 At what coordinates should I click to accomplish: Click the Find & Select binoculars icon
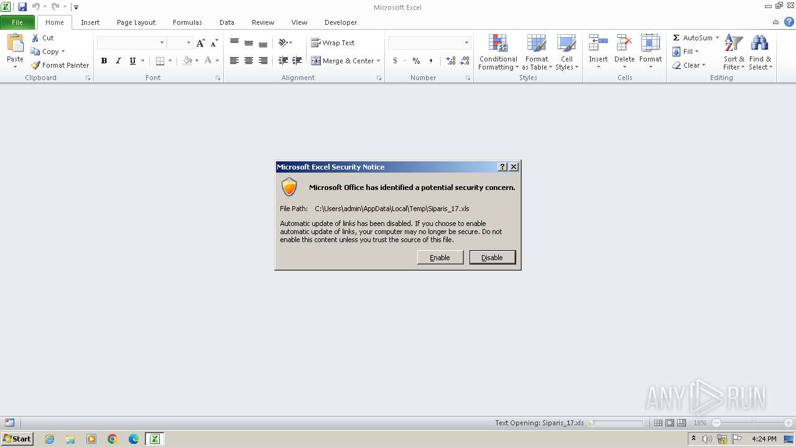pos(760,43)
